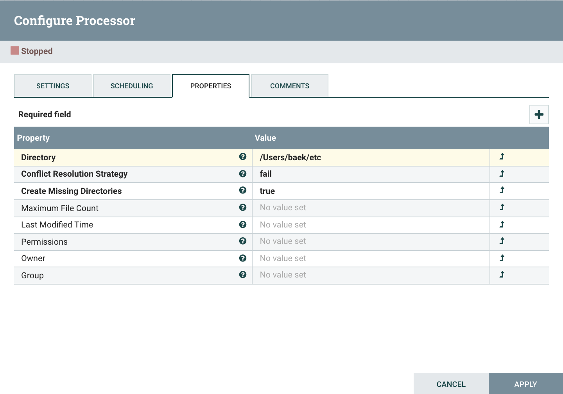Show help for Conflict Resolution Strategy
This screenshot has width=563, height=394.
coord(243,174)
